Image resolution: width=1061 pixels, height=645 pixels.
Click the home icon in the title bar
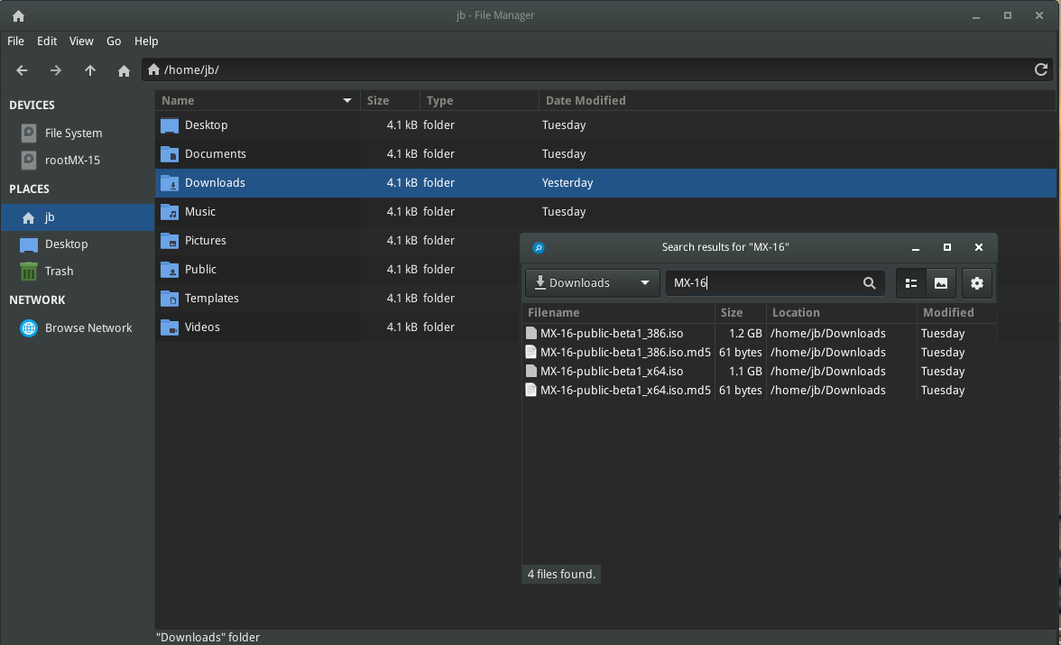click(x=18, y=15)
